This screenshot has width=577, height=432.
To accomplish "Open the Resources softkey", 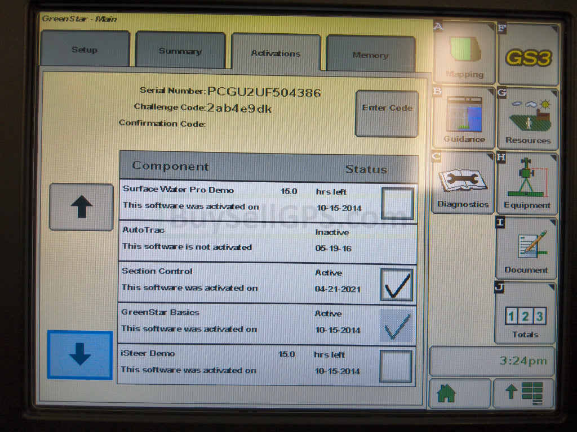I will pos(527,119).
